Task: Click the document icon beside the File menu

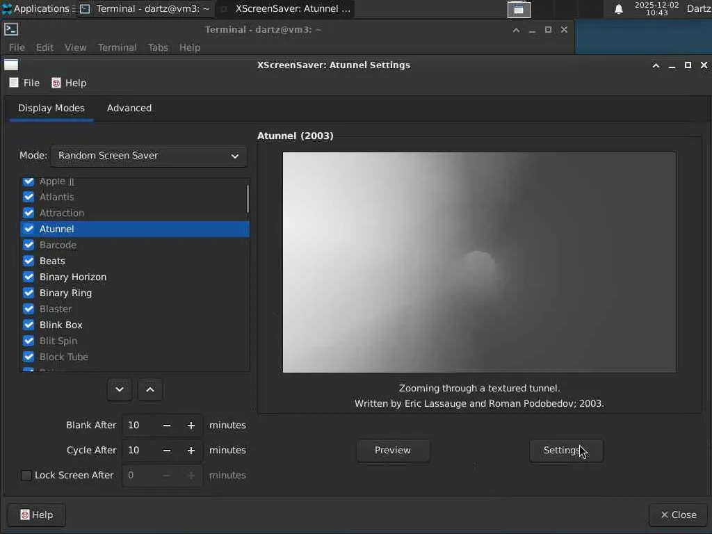Action: tap(14, 83)
